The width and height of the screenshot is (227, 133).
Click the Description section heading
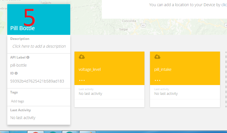[20, 39]
